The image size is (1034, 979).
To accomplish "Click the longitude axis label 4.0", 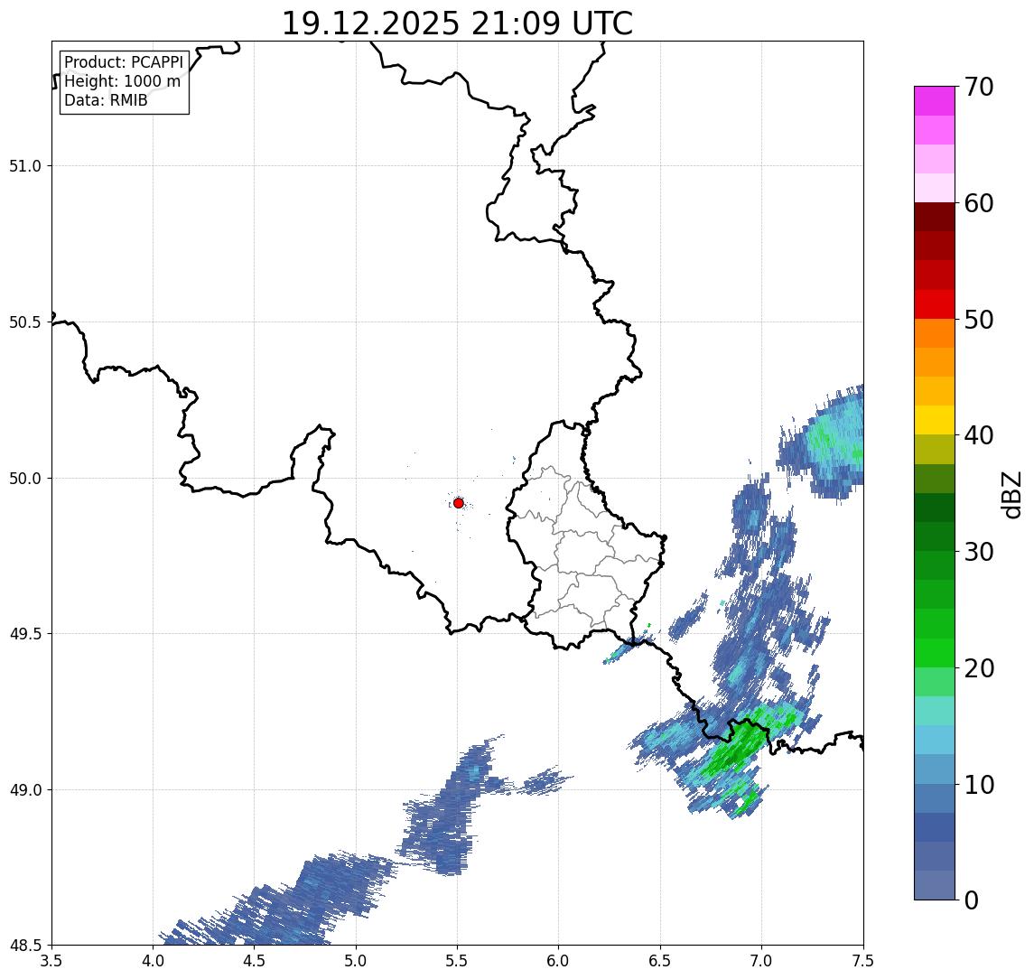I will (153, 961).
